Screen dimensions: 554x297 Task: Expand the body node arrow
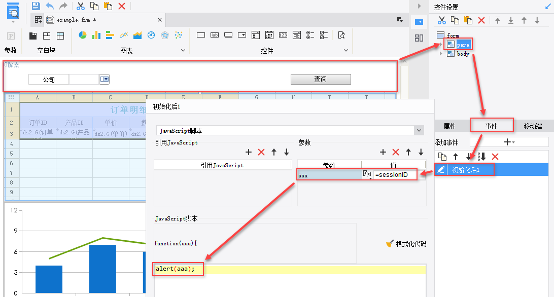[x=440, y=54]
